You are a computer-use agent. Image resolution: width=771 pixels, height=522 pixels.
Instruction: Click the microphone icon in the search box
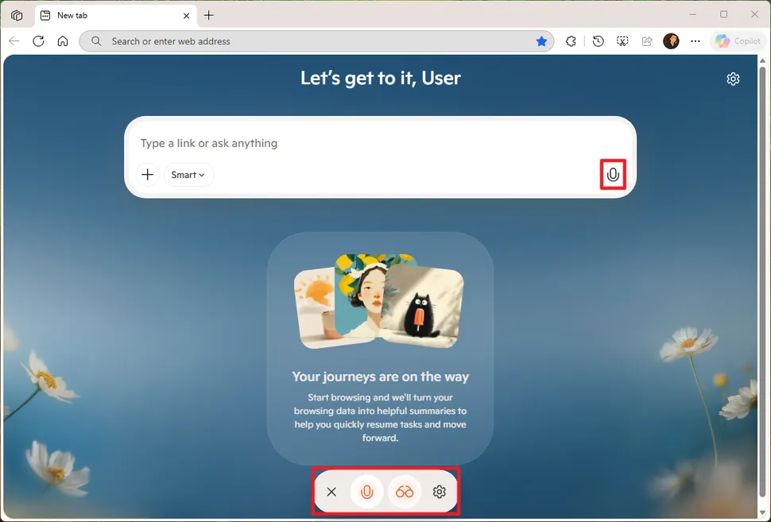(613, 174)
